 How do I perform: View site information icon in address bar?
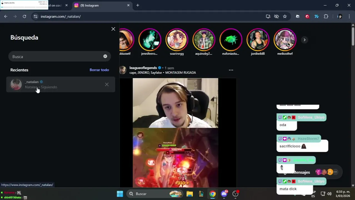(35, 16)
